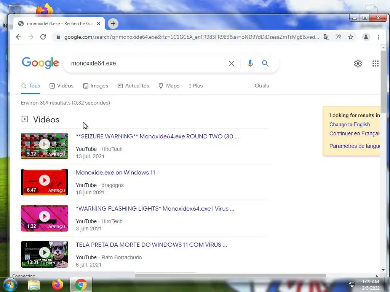Viewport: 390px width, 292px height.
Task: Open the taskbar clock showing 1:19 AM
Action: point(371,285)
